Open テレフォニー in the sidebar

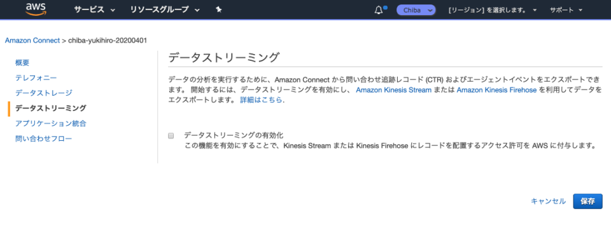36,78
